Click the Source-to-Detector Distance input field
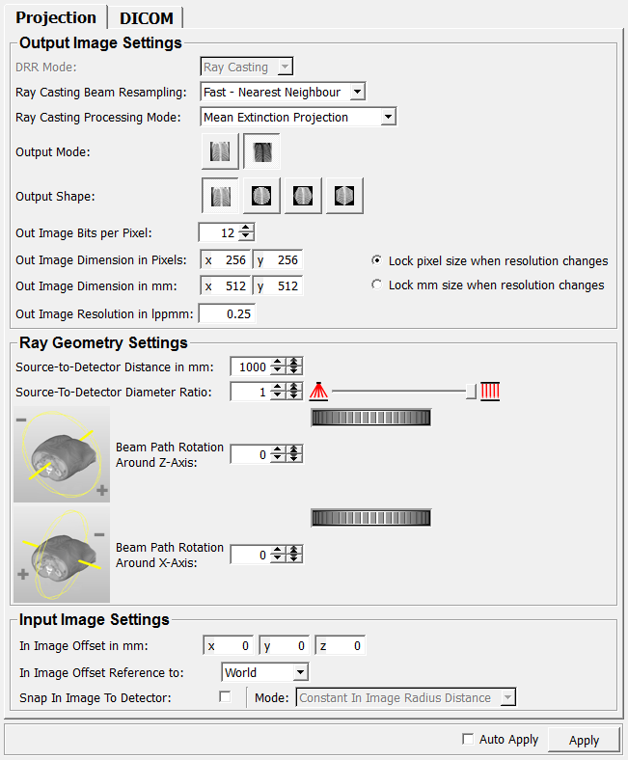 [248, 366]
